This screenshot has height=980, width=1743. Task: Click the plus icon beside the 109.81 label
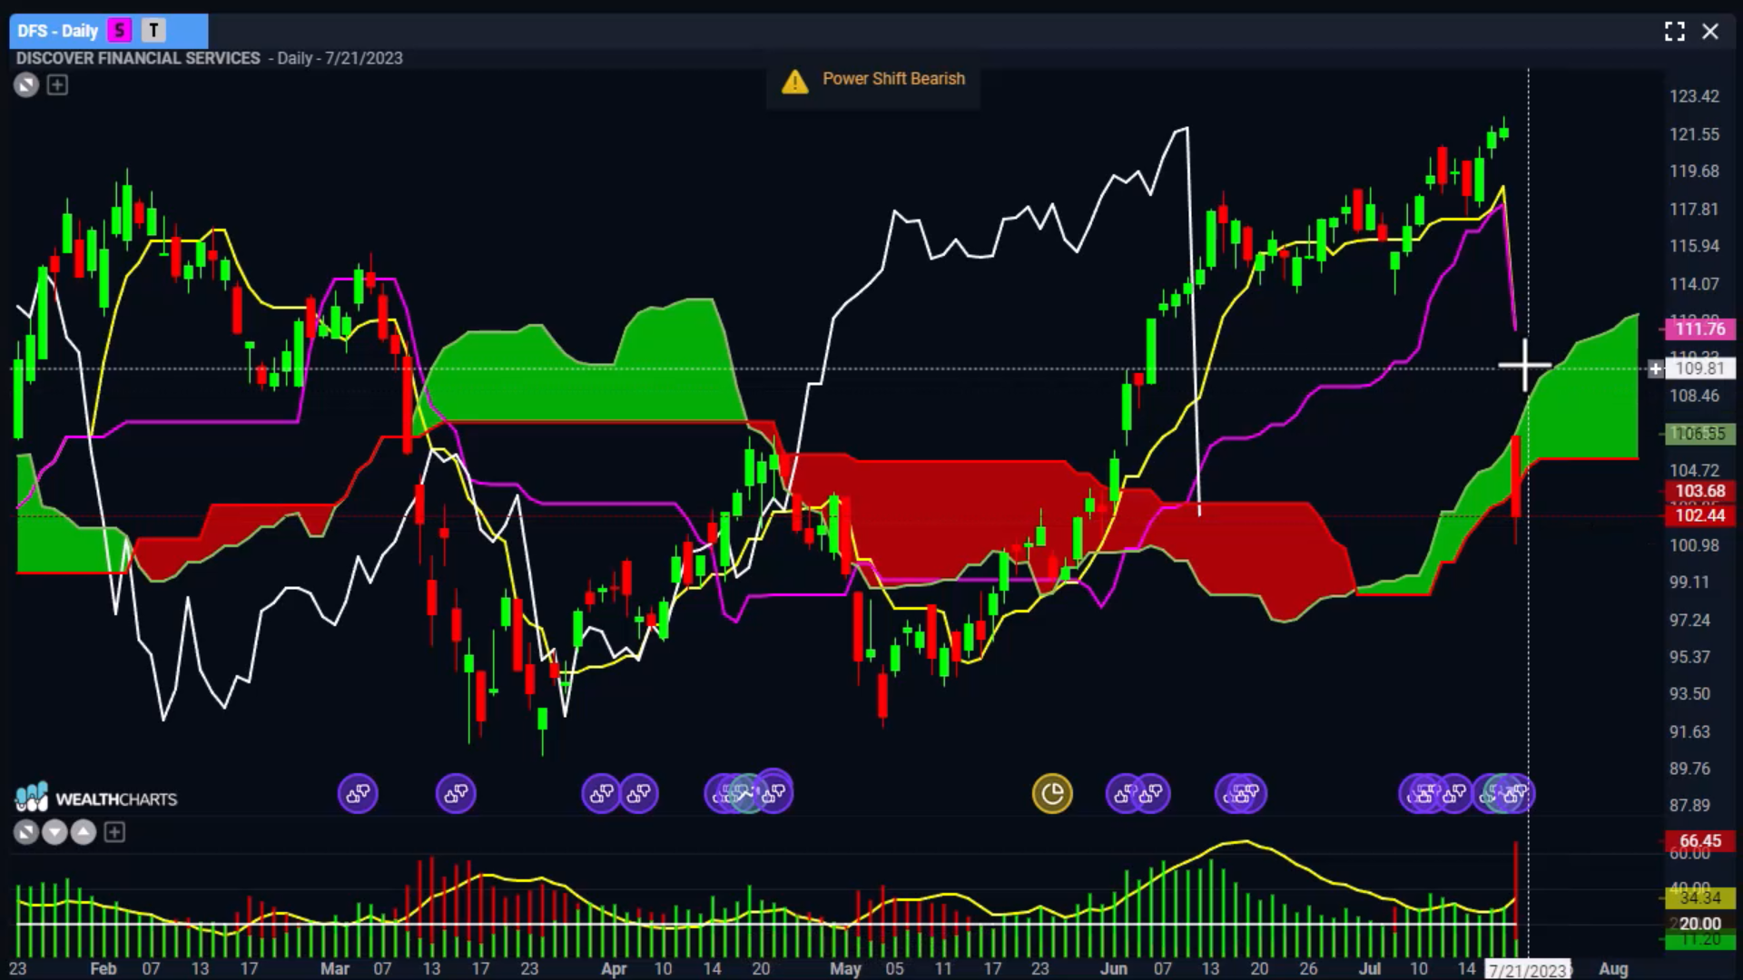[x=1656, y=368]
